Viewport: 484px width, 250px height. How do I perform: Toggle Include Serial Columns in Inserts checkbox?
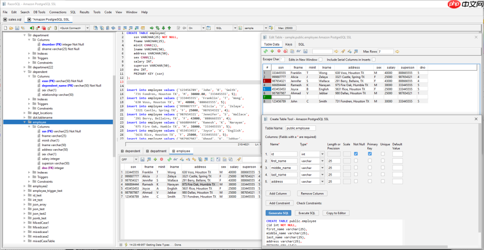[x=374, y=59]
